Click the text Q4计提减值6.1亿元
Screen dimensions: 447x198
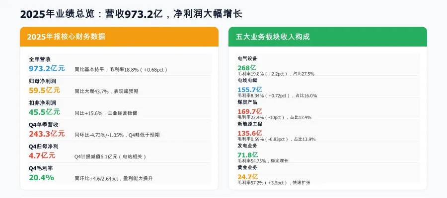click(x=96, y=156)
